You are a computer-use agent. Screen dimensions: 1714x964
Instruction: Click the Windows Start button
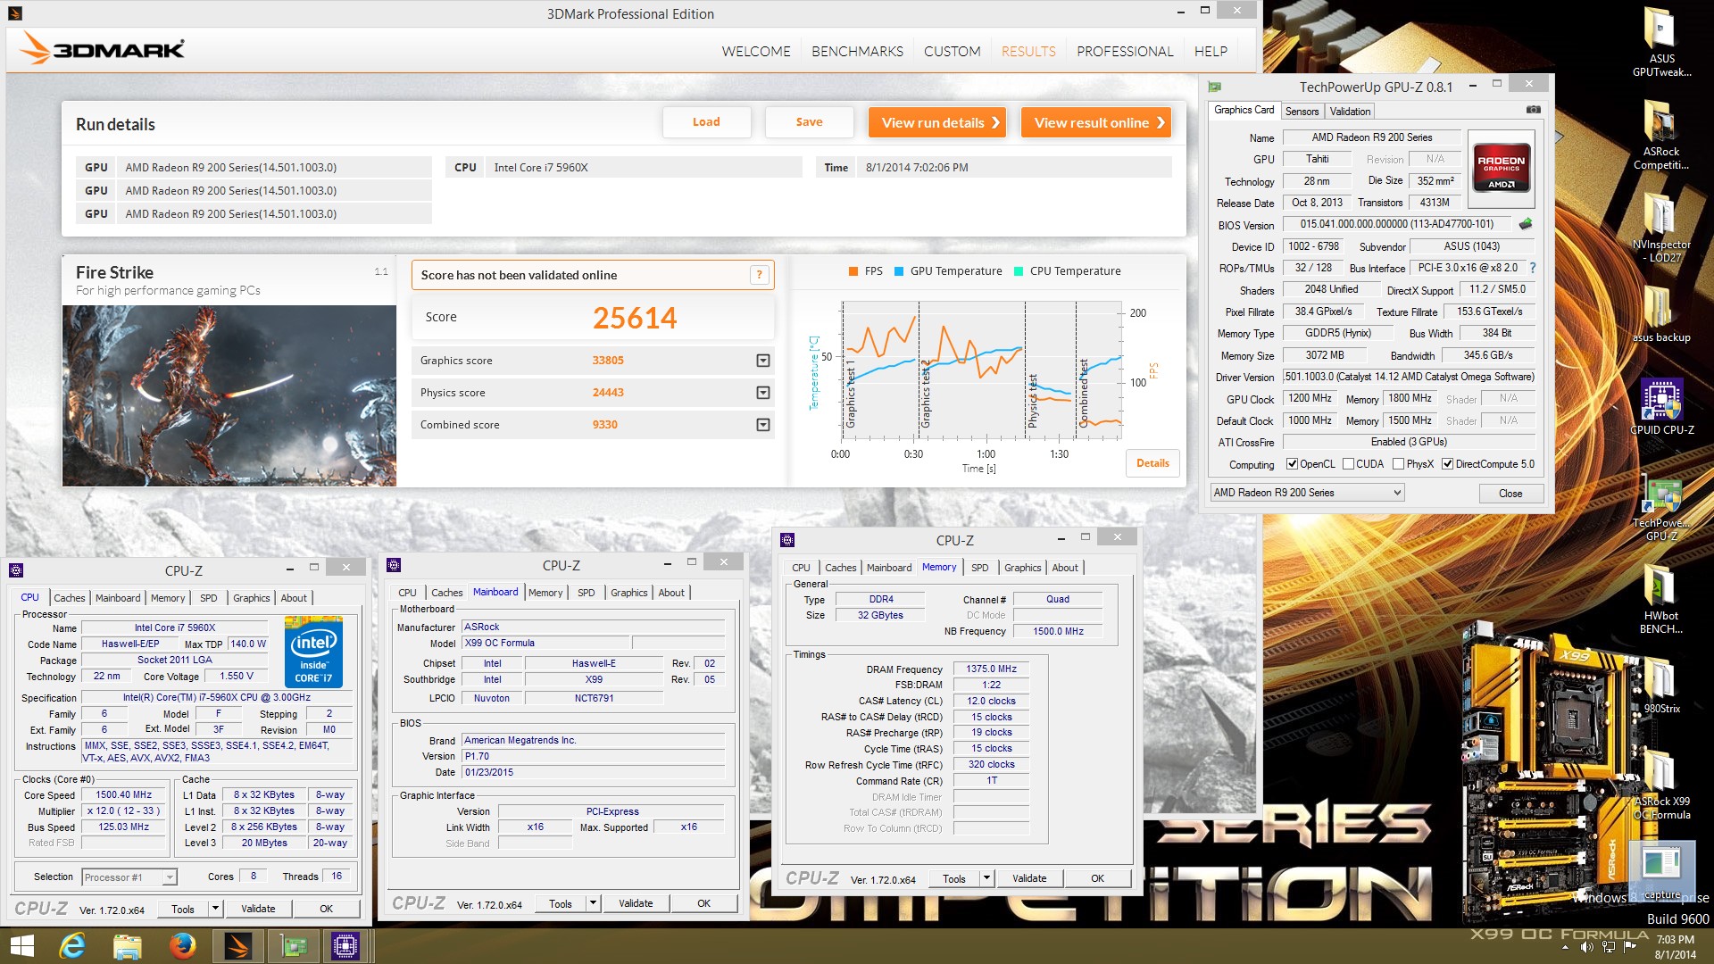(21, 946)
